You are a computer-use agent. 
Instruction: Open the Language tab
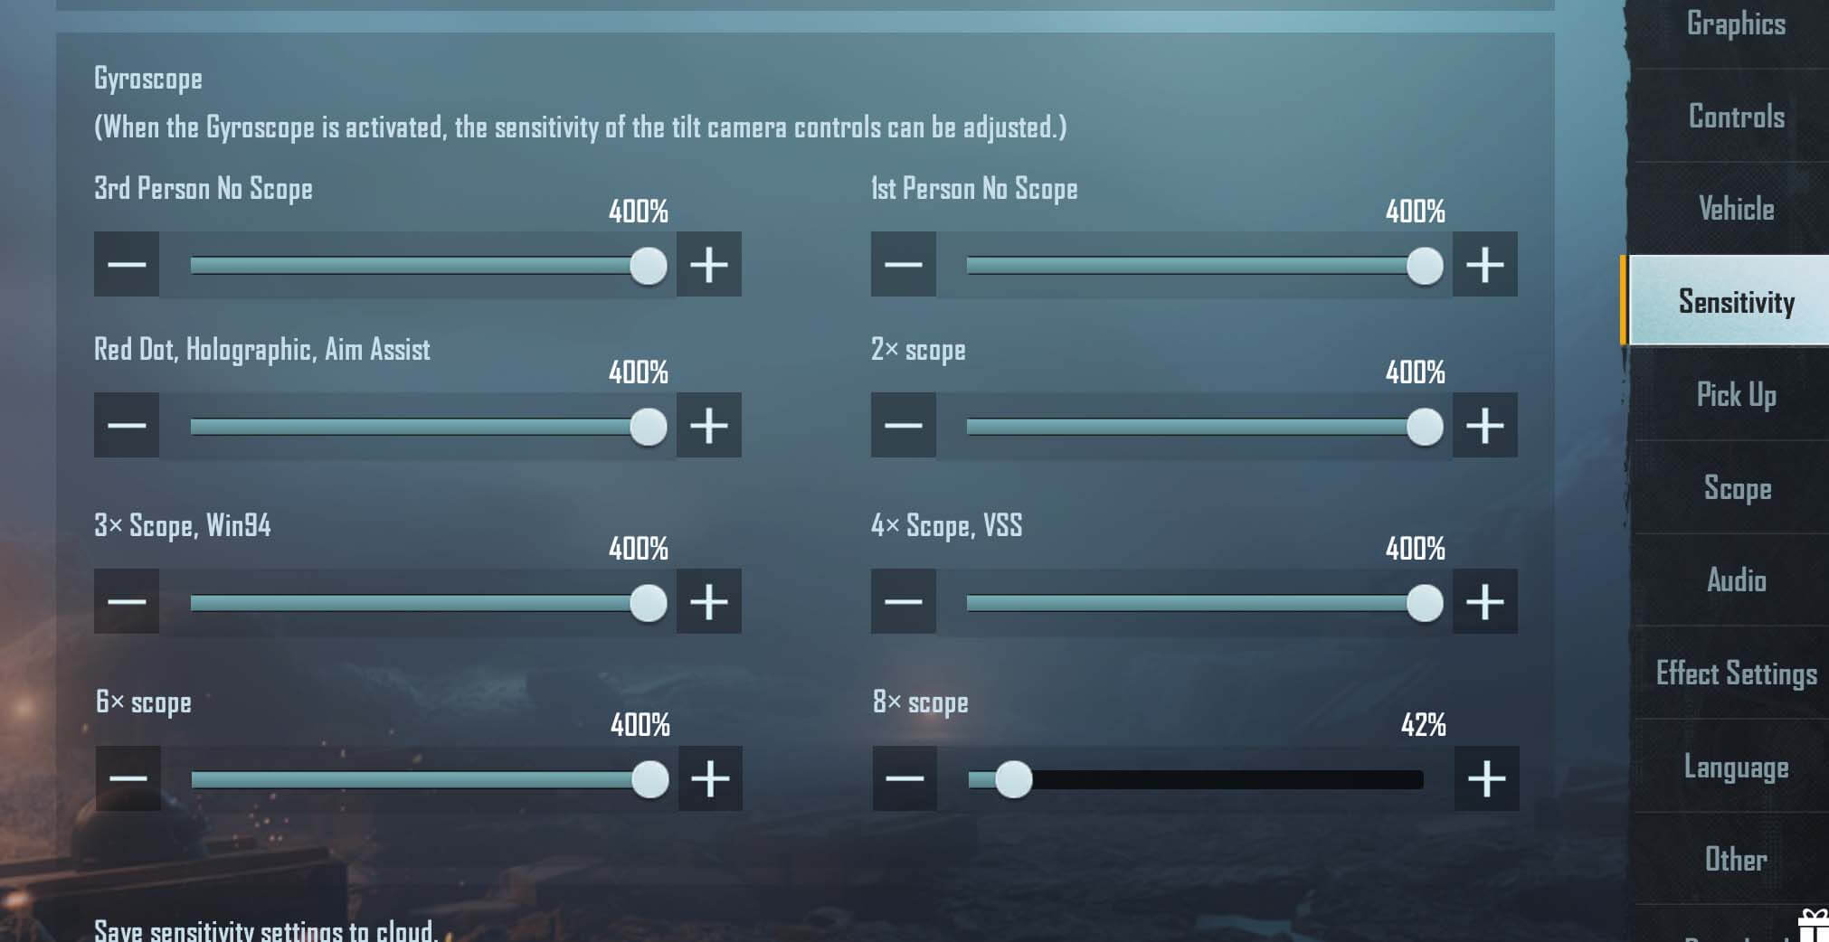point(1736,767)
